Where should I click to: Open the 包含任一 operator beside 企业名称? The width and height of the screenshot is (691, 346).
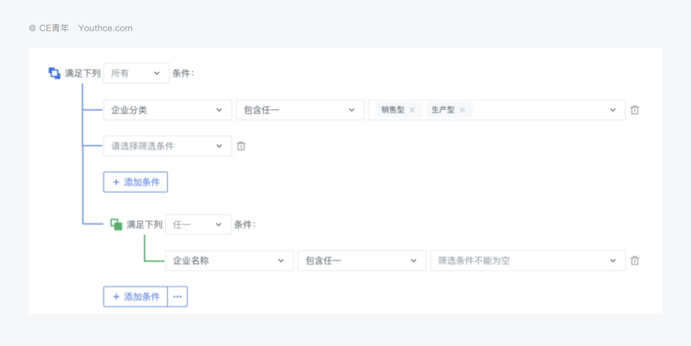coord(361,261)
